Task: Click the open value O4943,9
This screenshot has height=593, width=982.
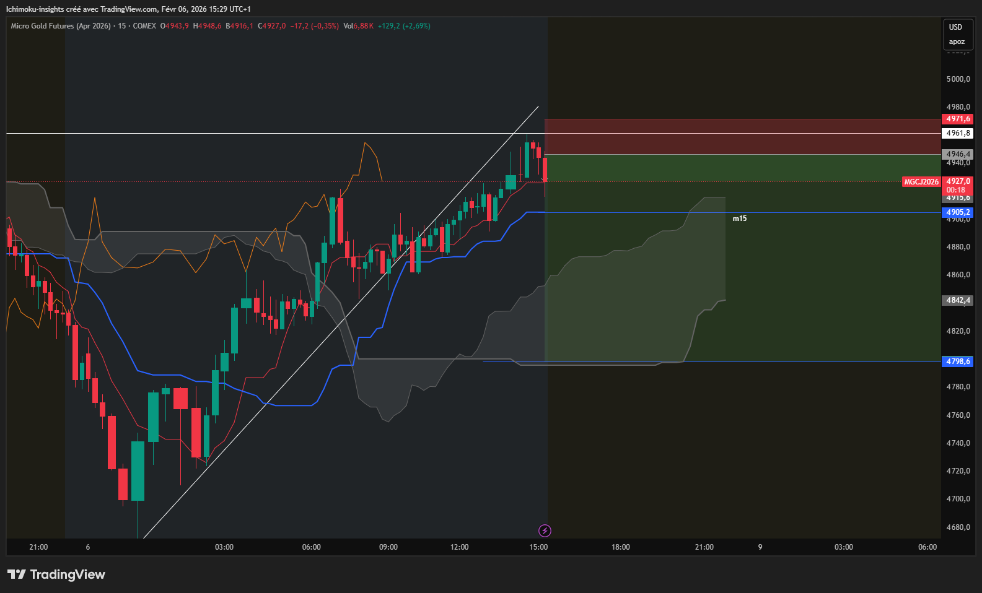Action: (175, 26)
